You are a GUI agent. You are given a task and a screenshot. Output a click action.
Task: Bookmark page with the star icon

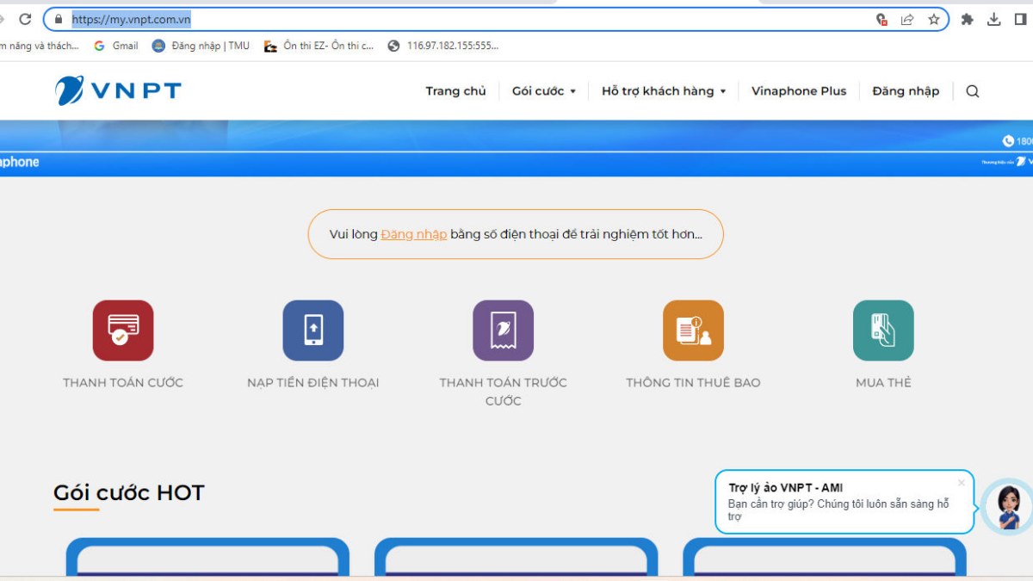pyautogui.click(x=933, y=19)
